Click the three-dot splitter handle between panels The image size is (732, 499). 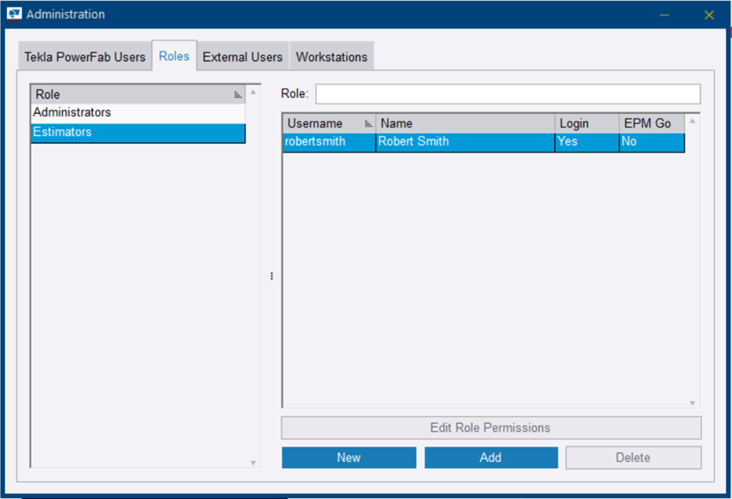coord(271,276)
